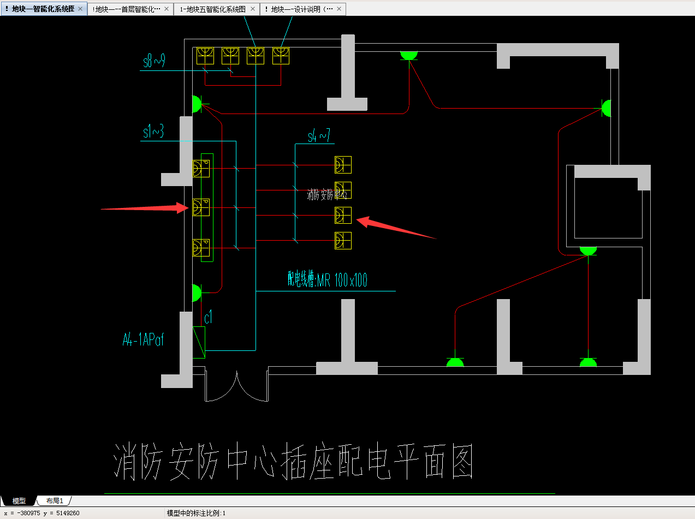The width and height of the screenshot is (695, 519).
Task: Select green wall socket on right wall
Action: [x=605, y=108]
